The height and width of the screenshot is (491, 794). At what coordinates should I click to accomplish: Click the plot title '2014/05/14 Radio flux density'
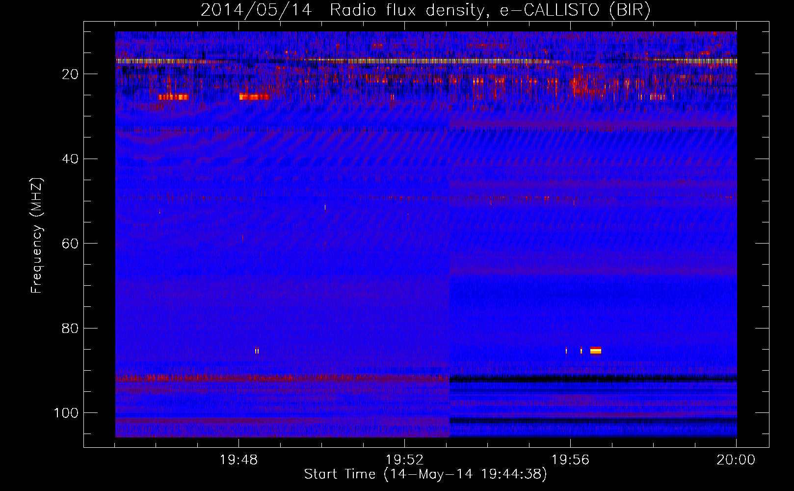[x=342, y=10]
